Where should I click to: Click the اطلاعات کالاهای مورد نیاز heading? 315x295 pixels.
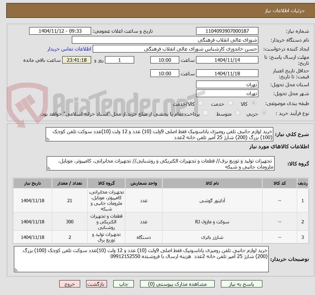tap(279, 146)
